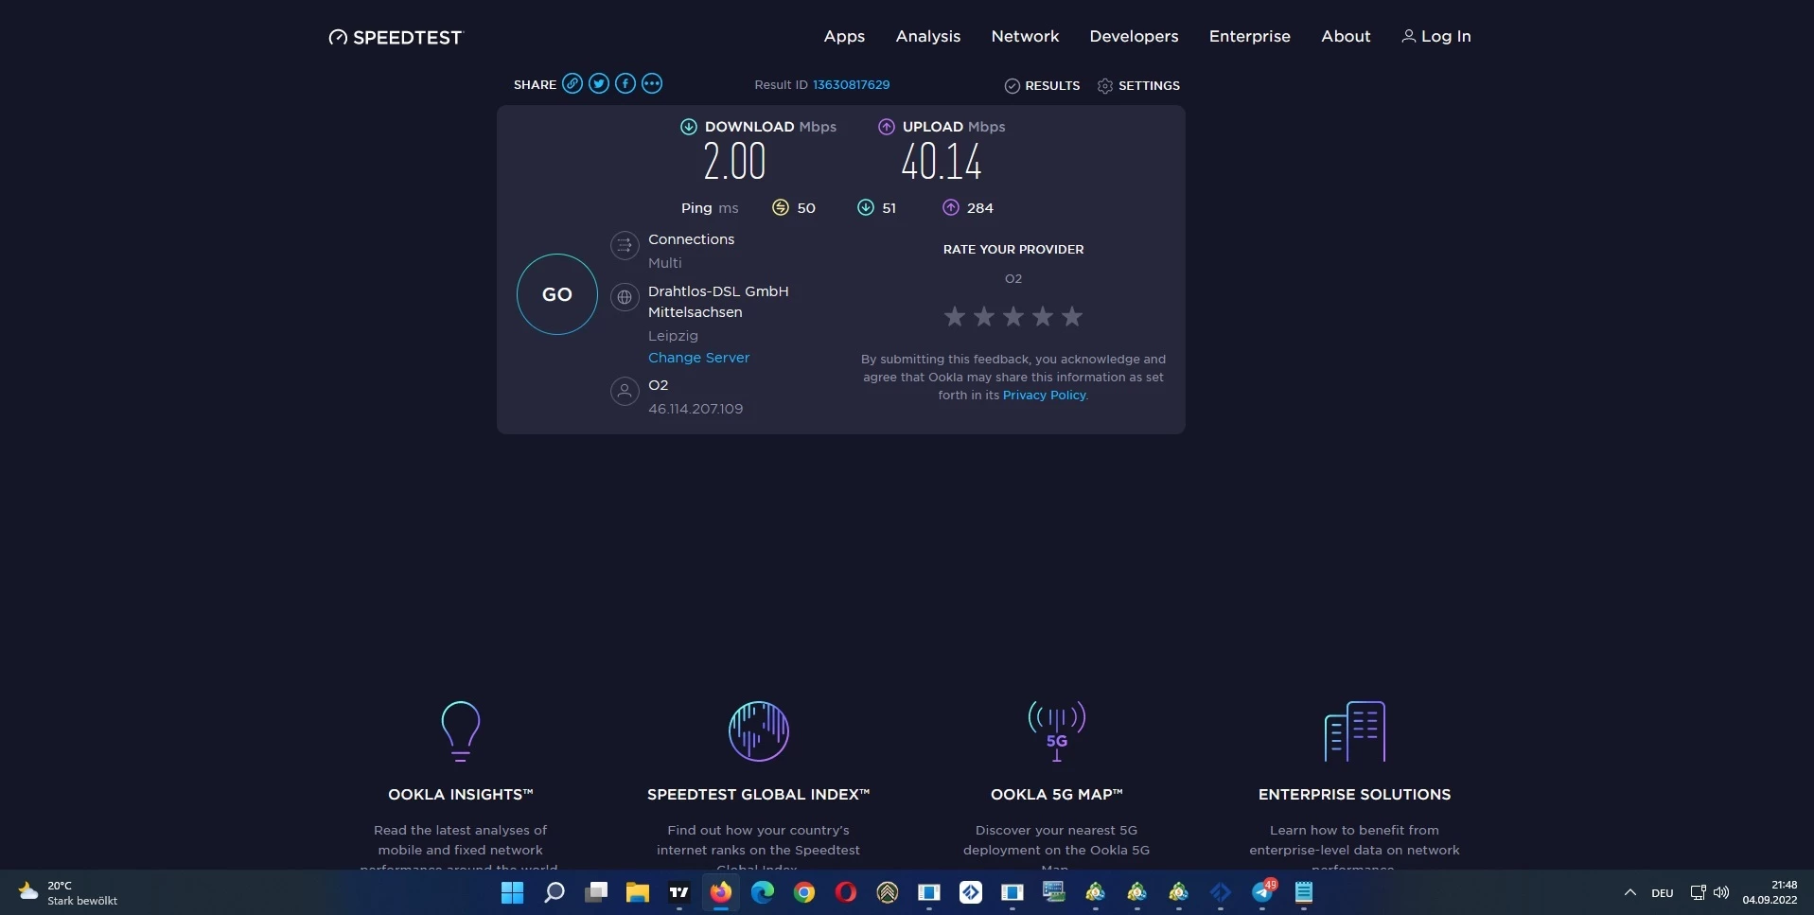Open the Developers menu
This screenshot has width=1814, height=915.
pyautogui.click(x=1134, y=36)
